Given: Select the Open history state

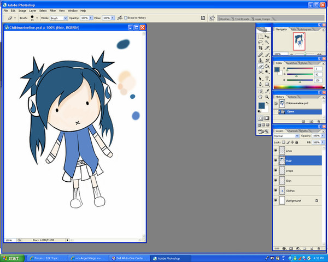Looking at the screenshot, I should coord(298,111).
